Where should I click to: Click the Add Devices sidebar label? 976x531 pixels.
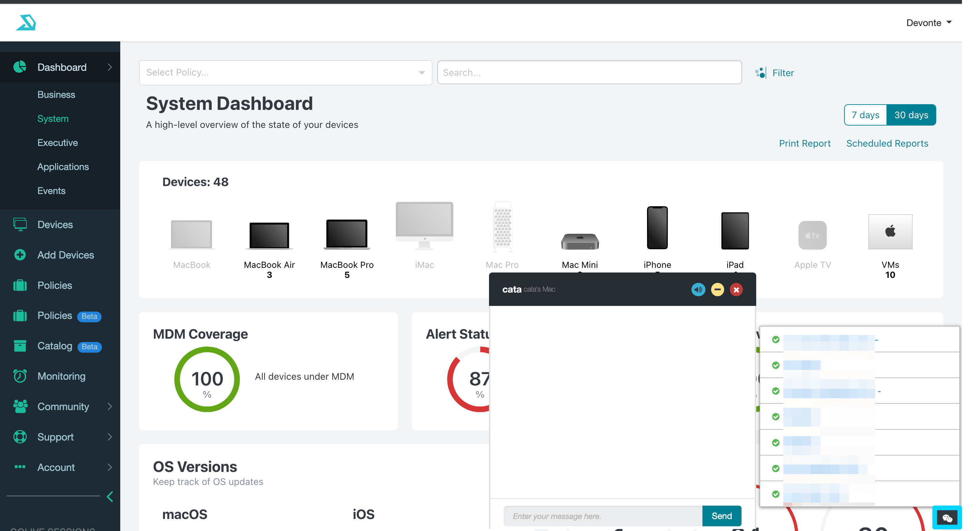[x=65, y=255]
